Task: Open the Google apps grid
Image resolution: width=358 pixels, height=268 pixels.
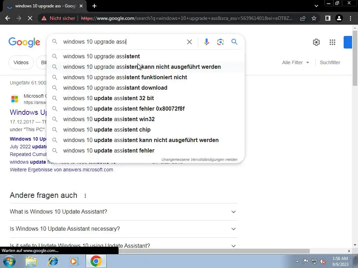Action: (x=332, y=42)
